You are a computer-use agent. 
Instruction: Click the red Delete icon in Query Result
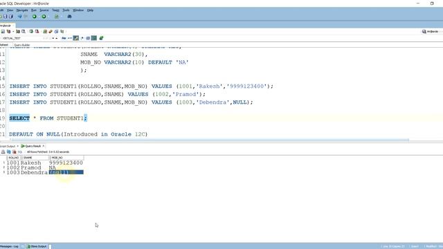(x=14, y=152)
